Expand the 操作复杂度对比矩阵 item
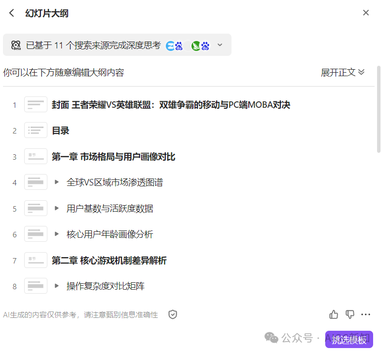Image resolution: width=382 pixels, height=353 pixels. 57,286
